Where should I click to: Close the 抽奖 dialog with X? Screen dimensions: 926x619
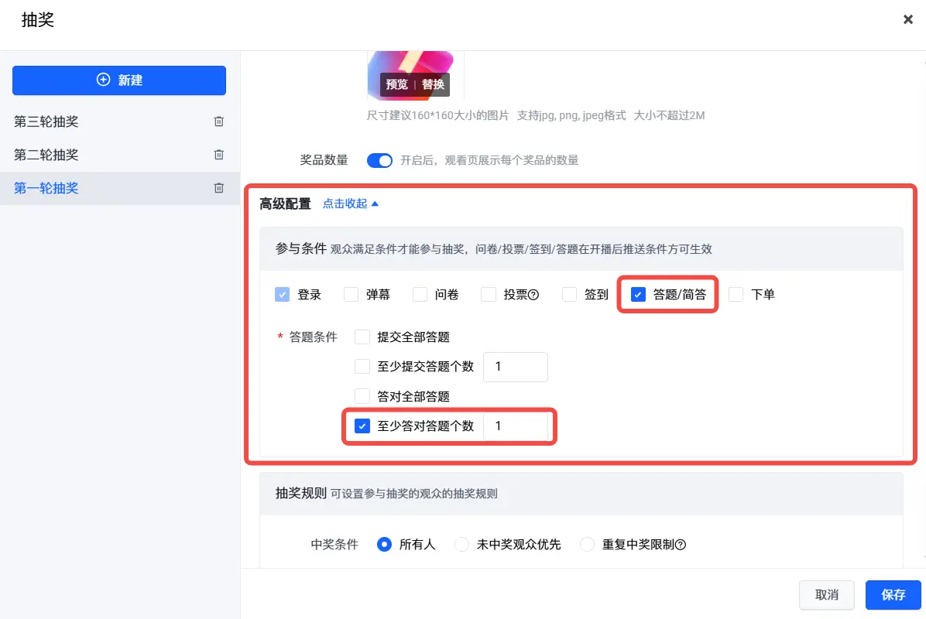(x=907, y=19)
